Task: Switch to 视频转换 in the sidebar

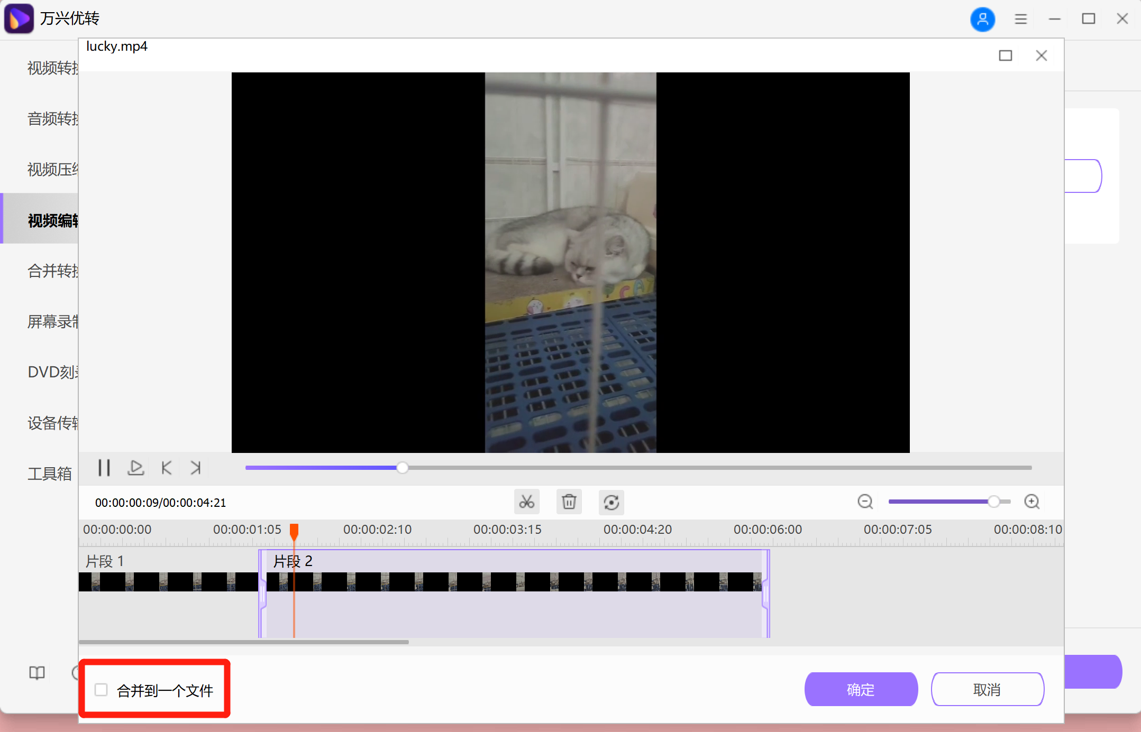Action: (51, 69)
